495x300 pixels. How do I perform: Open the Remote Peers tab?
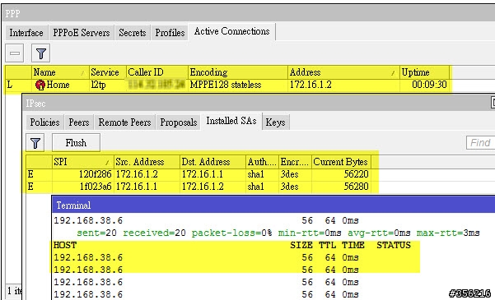(124, 122)
